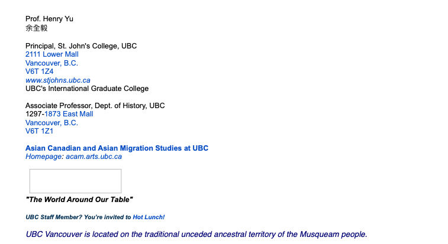
Task: Visit the acam.arts.ubc.ca link
Action: pos(94,157)
